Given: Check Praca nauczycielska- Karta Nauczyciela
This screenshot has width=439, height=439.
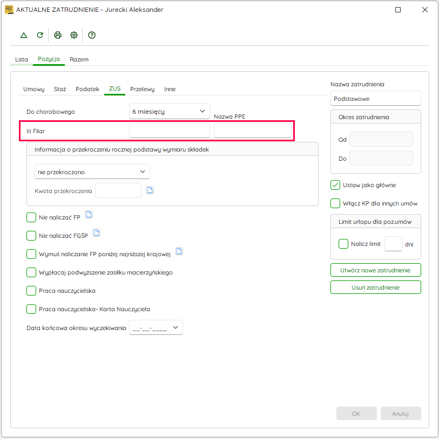Looking at the screenshot, I should pos(31,309).
